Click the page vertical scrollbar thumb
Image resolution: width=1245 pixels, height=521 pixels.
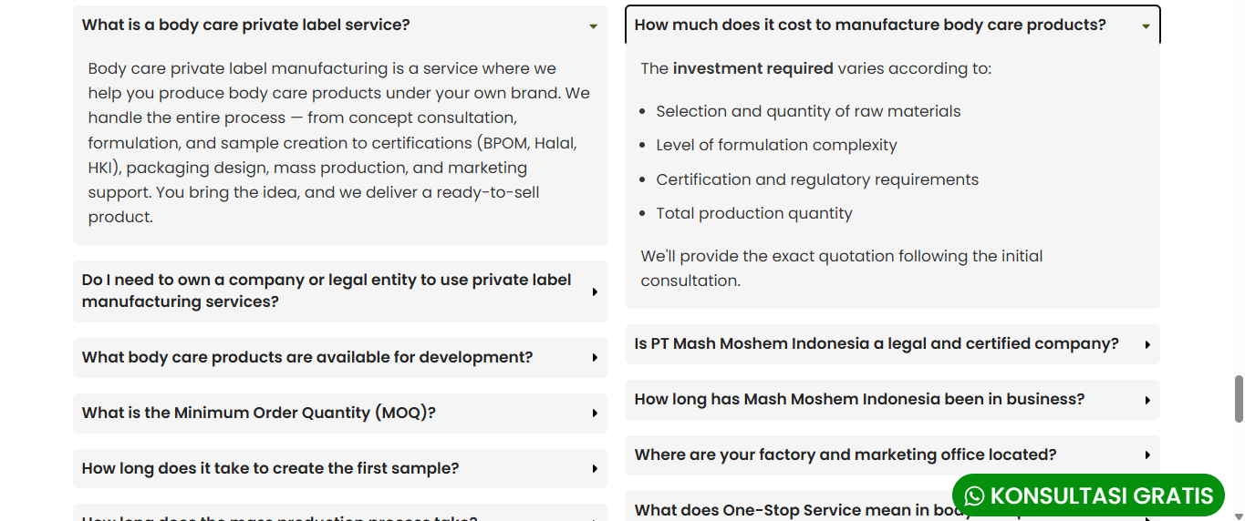[1239, 399]
